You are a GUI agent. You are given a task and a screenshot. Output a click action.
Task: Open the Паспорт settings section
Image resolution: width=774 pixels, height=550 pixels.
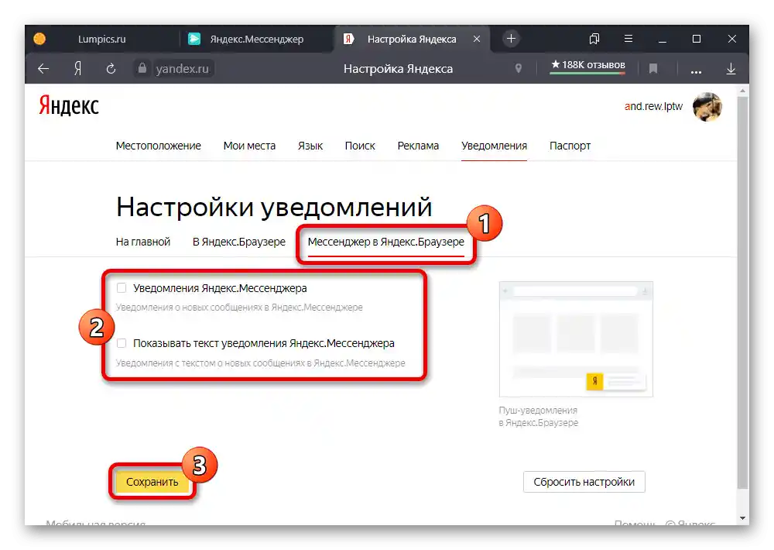570,146
